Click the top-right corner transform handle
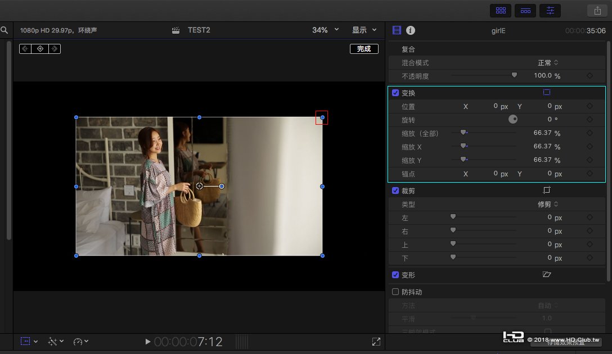The height and width of the screenshot is (354, 612). (x=322, y=117)
